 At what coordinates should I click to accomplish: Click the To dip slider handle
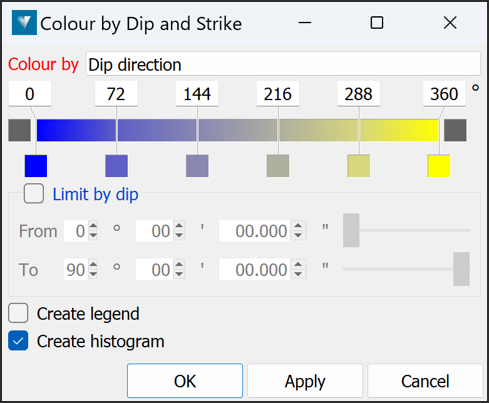461,269
